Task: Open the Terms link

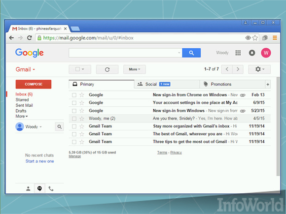Action: [162, 153]
